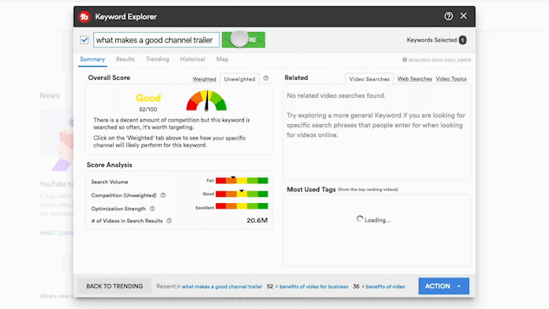
Task: Click the Search Volume color bar
Action: 242,180
